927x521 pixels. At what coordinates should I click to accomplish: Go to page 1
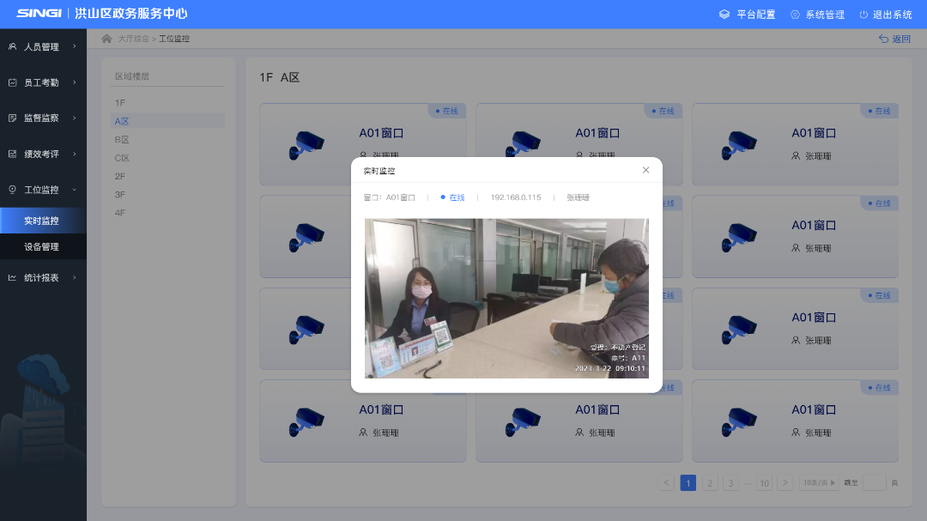(x=688, y=482)
